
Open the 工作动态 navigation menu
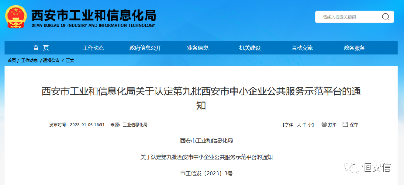(x=93, y=48)
